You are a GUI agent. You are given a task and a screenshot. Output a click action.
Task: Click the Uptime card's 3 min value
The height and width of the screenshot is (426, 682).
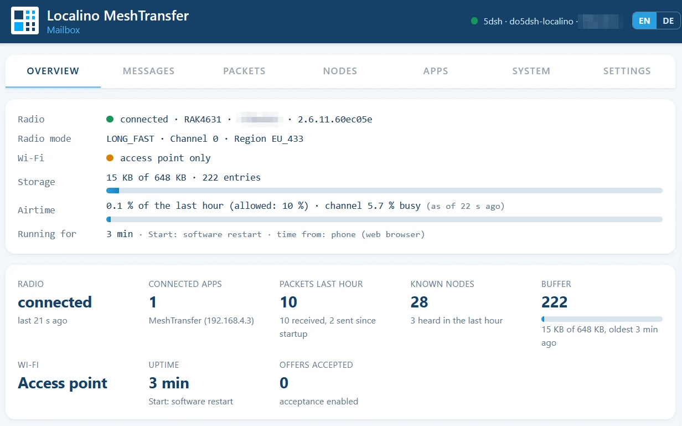coord(169,383)
